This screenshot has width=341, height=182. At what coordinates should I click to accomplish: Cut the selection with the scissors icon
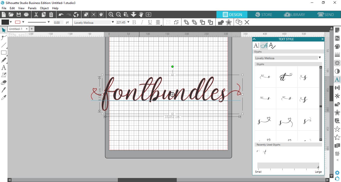coord(36,14)
